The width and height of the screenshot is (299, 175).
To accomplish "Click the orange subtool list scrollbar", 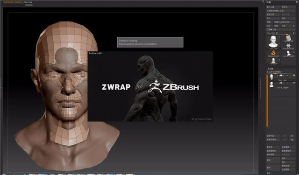I will click(x=267, y=100).
